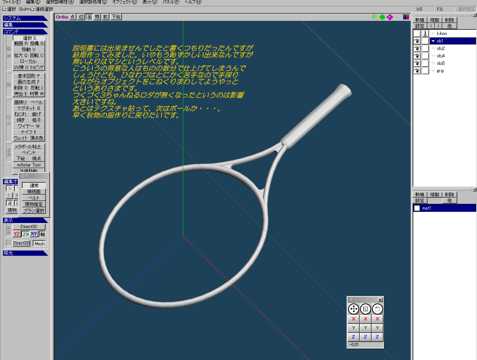Click the scale icon in 操作パネル
The height and width of the screenshot is (360, 477).
pyautogui.click(x=365, y=309)
